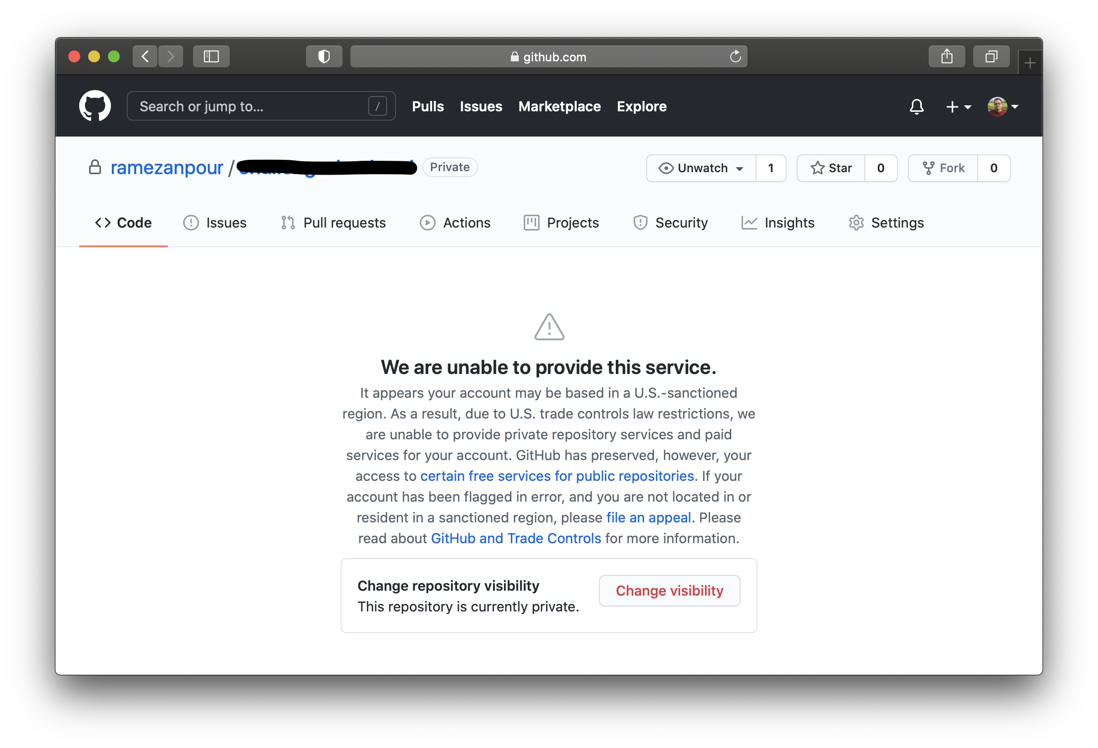Click the github.com address bar

(549, 56)
